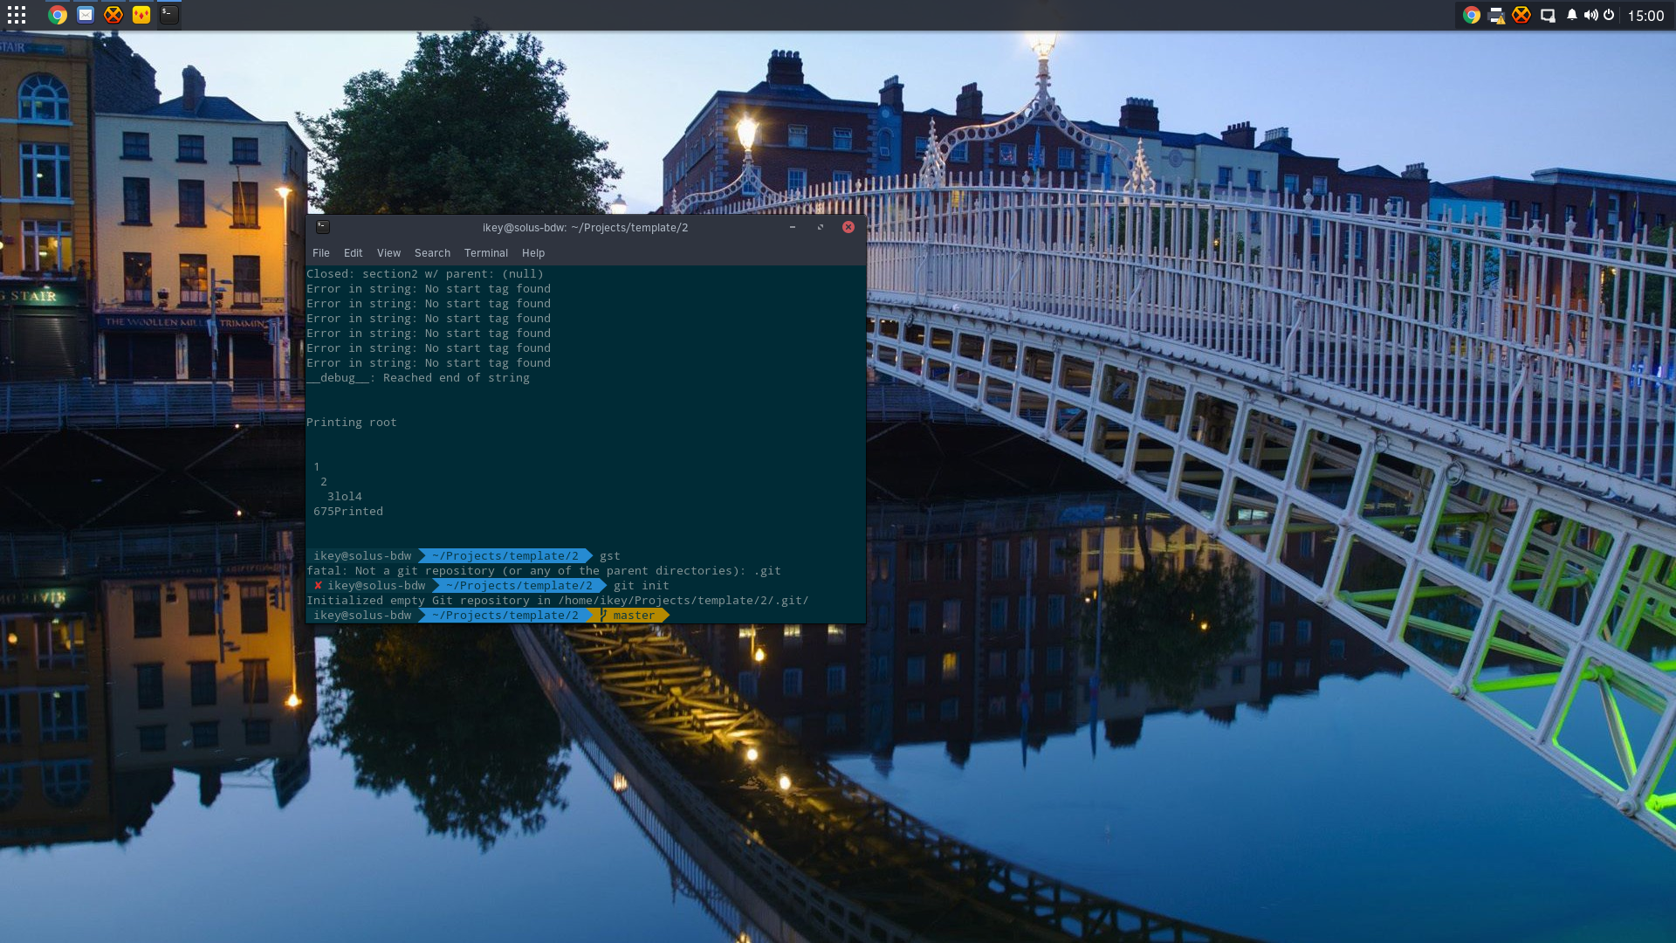The height and width of the screenshot is (943, 1676).
Task: Open the wired network tray indicator
Action: coord(1548,15)
